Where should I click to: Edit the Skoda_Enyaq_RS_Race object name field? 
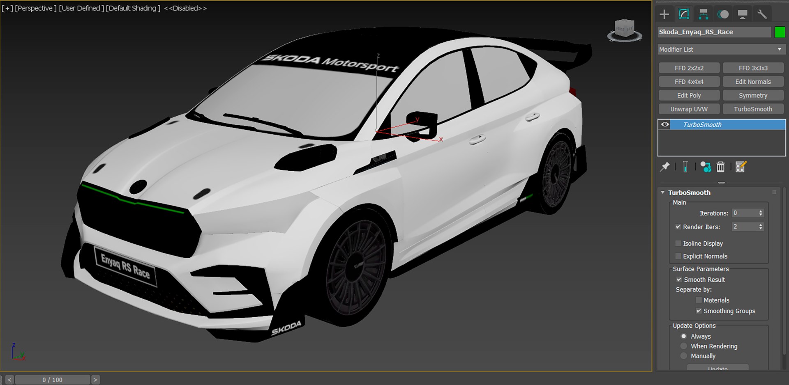(714, 32)
